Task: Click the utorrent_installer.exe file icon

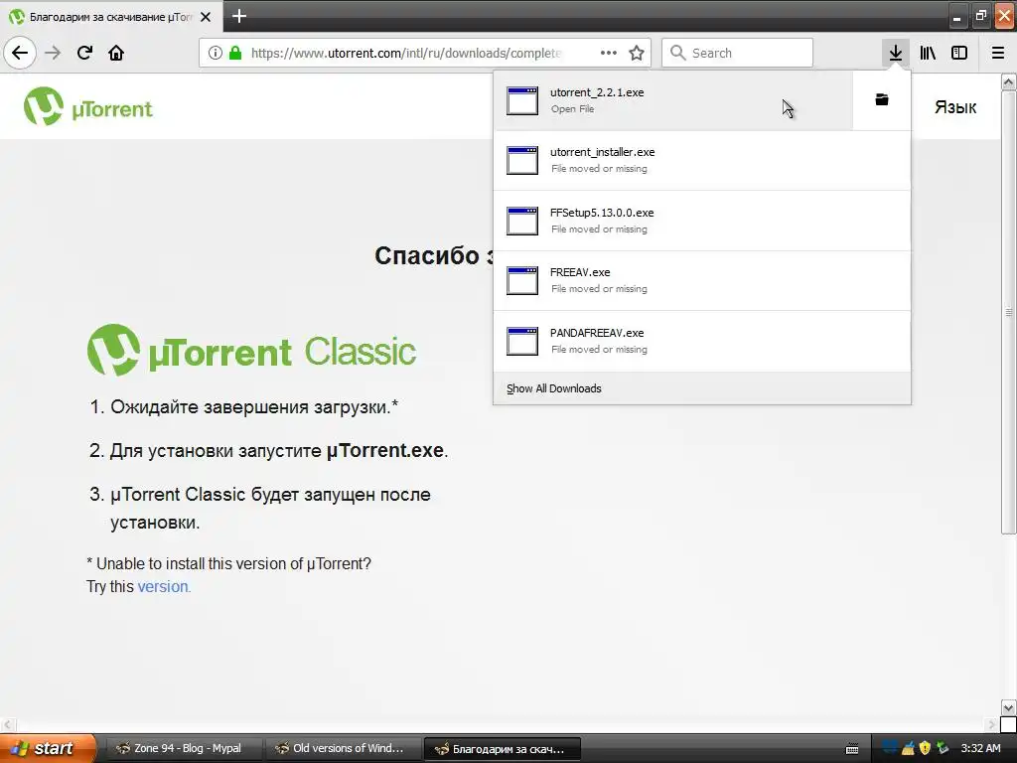Action: coord(522,160)
